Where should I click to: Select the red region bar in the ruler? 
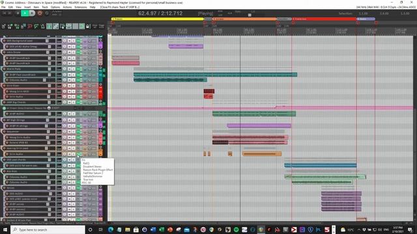[324, 19]
